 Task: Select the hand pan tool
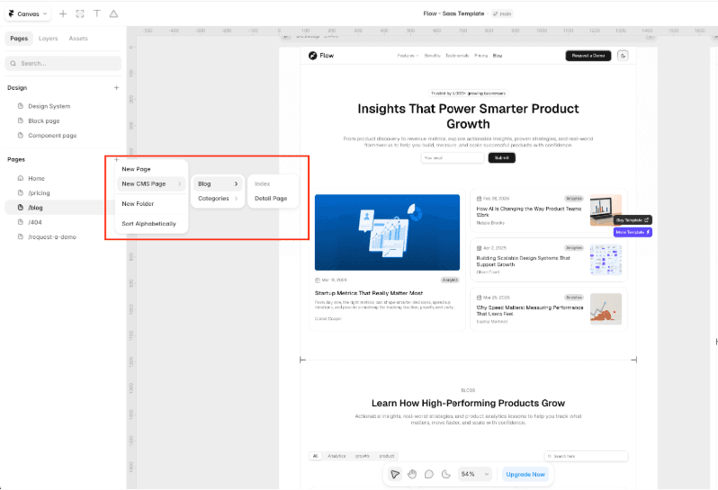pos(412,475)
